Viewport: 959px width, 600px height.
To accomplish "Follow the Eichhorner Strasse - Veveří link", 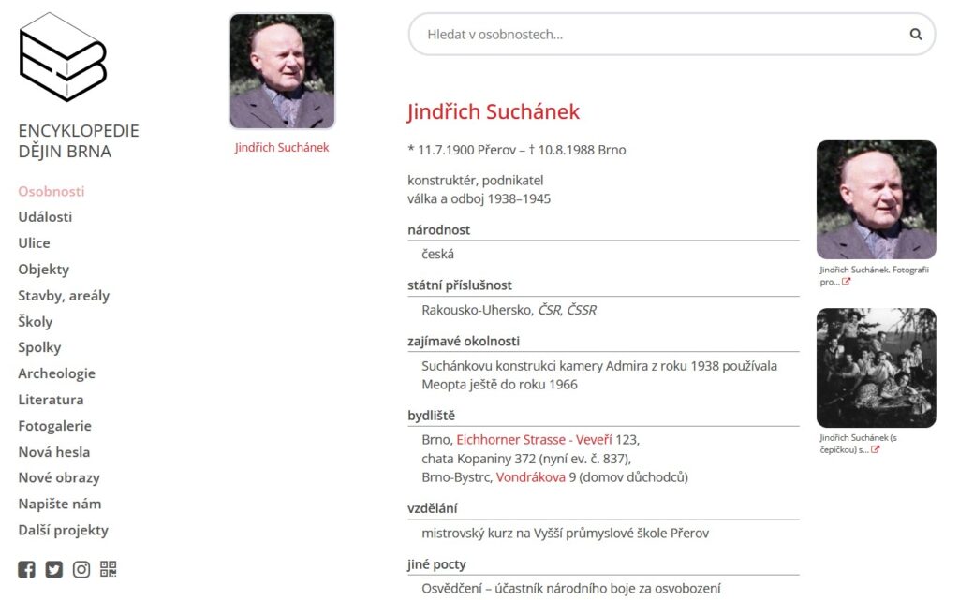I will click(x=534, y=440).
